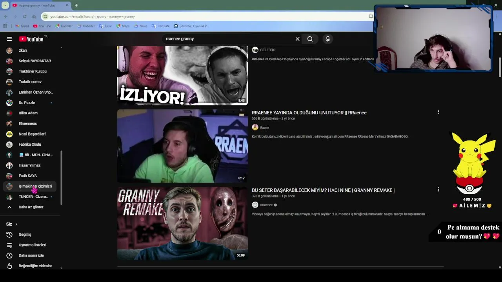Open News bookmark
Screen dimensions: 502x282
[x=140, y=26]
